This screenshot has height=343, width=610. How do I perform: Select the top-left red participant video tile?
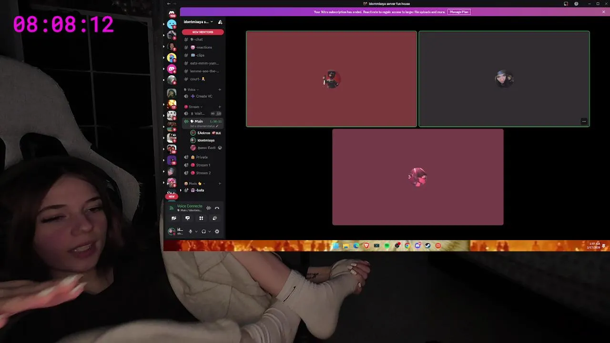coord(331,79)
